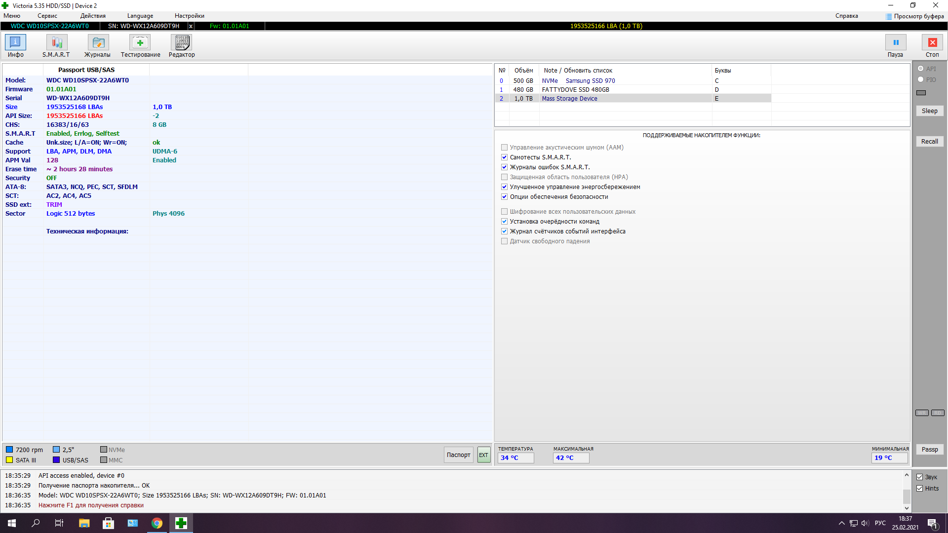Click the current temperature 34 °C field
This screenshot has height=533, width=948.
point(515,458)
